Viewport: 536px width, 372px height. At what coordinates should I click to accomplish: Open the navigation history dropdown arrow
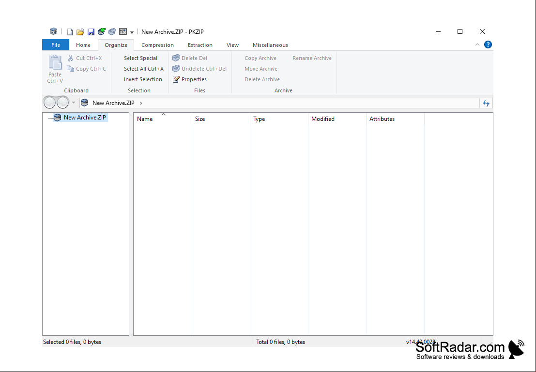[73, 103]
